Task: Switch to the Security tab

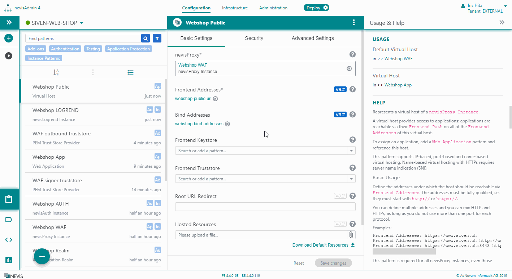Action: pos(254,38)
